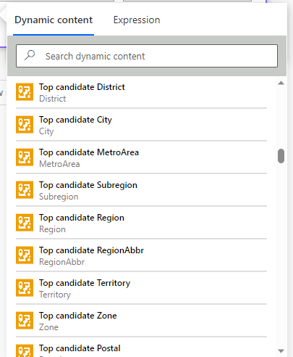Focus the Search dynamic content field
Screen dimensions: 293x357
(147, 56)
